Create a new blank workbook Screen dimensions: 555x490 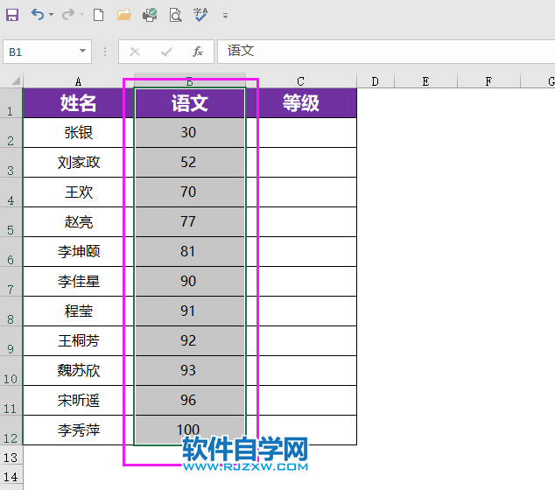(x=98, y=15)
